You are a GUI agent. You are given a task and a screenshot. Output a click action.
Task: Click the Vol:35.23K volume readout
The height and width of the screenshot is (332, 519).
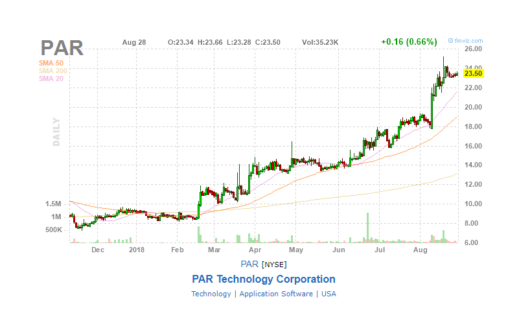(x=320, y=42)
